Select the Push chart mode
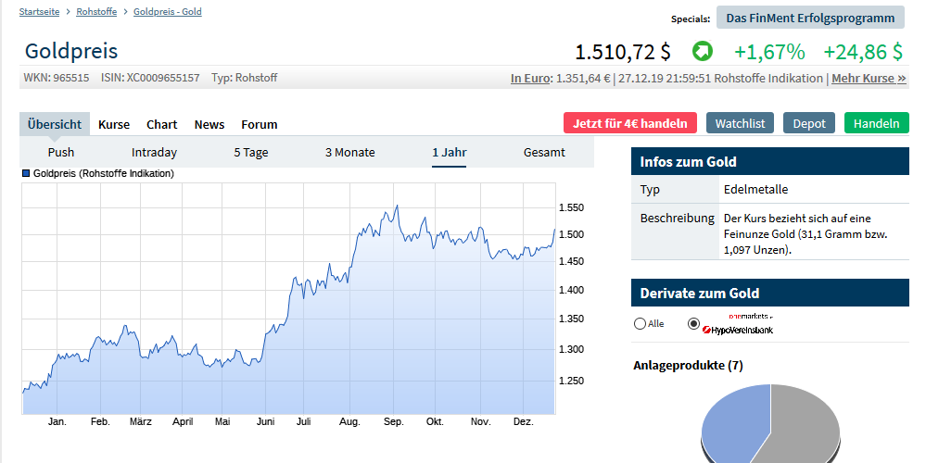 [x=61, y=152]
